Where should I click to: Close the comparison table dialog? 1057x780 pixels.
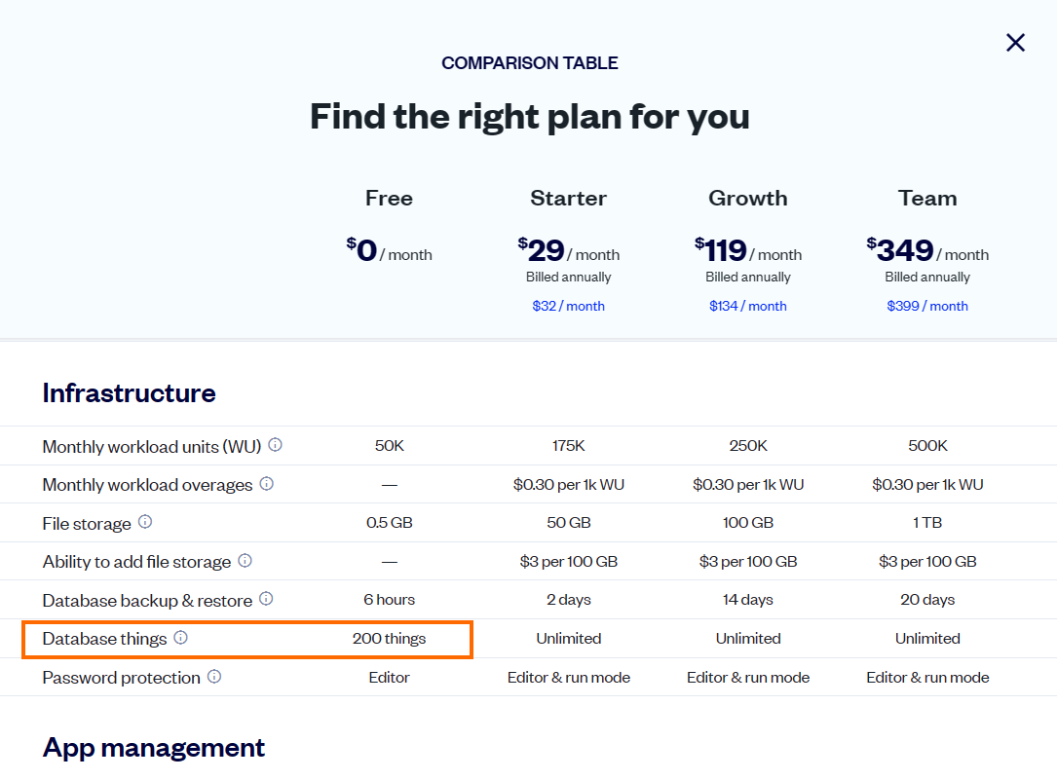click(1015, 43)
